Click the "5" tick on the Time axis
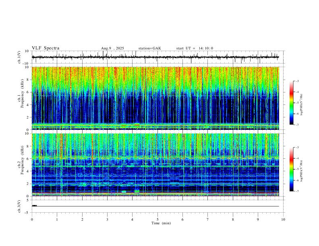Image resolution: width=319 pixels, height=246 pixels. pos(157,219)
